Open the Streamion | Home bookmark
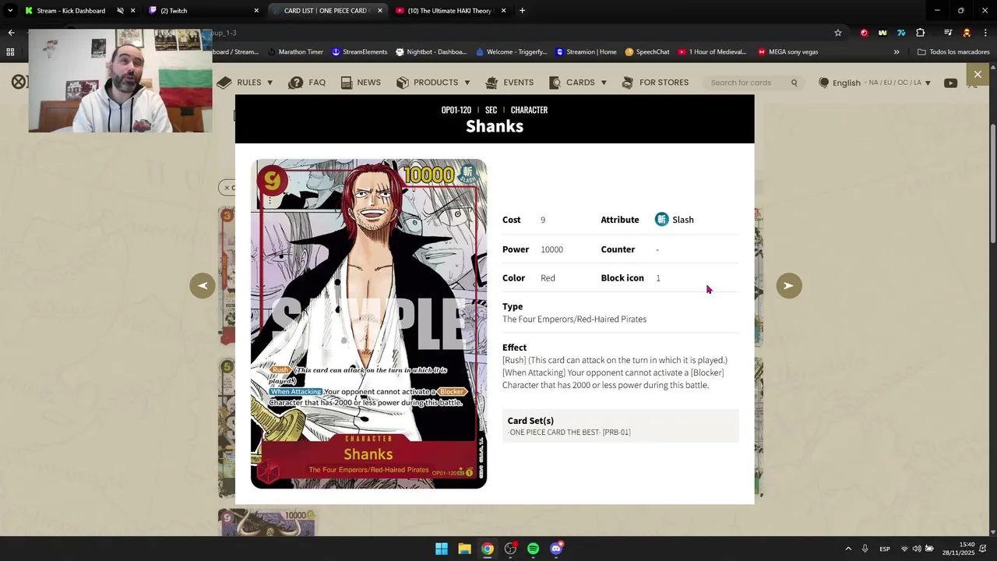Image resolution: width=997 pixels, height=561 pixels. (x=586, y=52)
